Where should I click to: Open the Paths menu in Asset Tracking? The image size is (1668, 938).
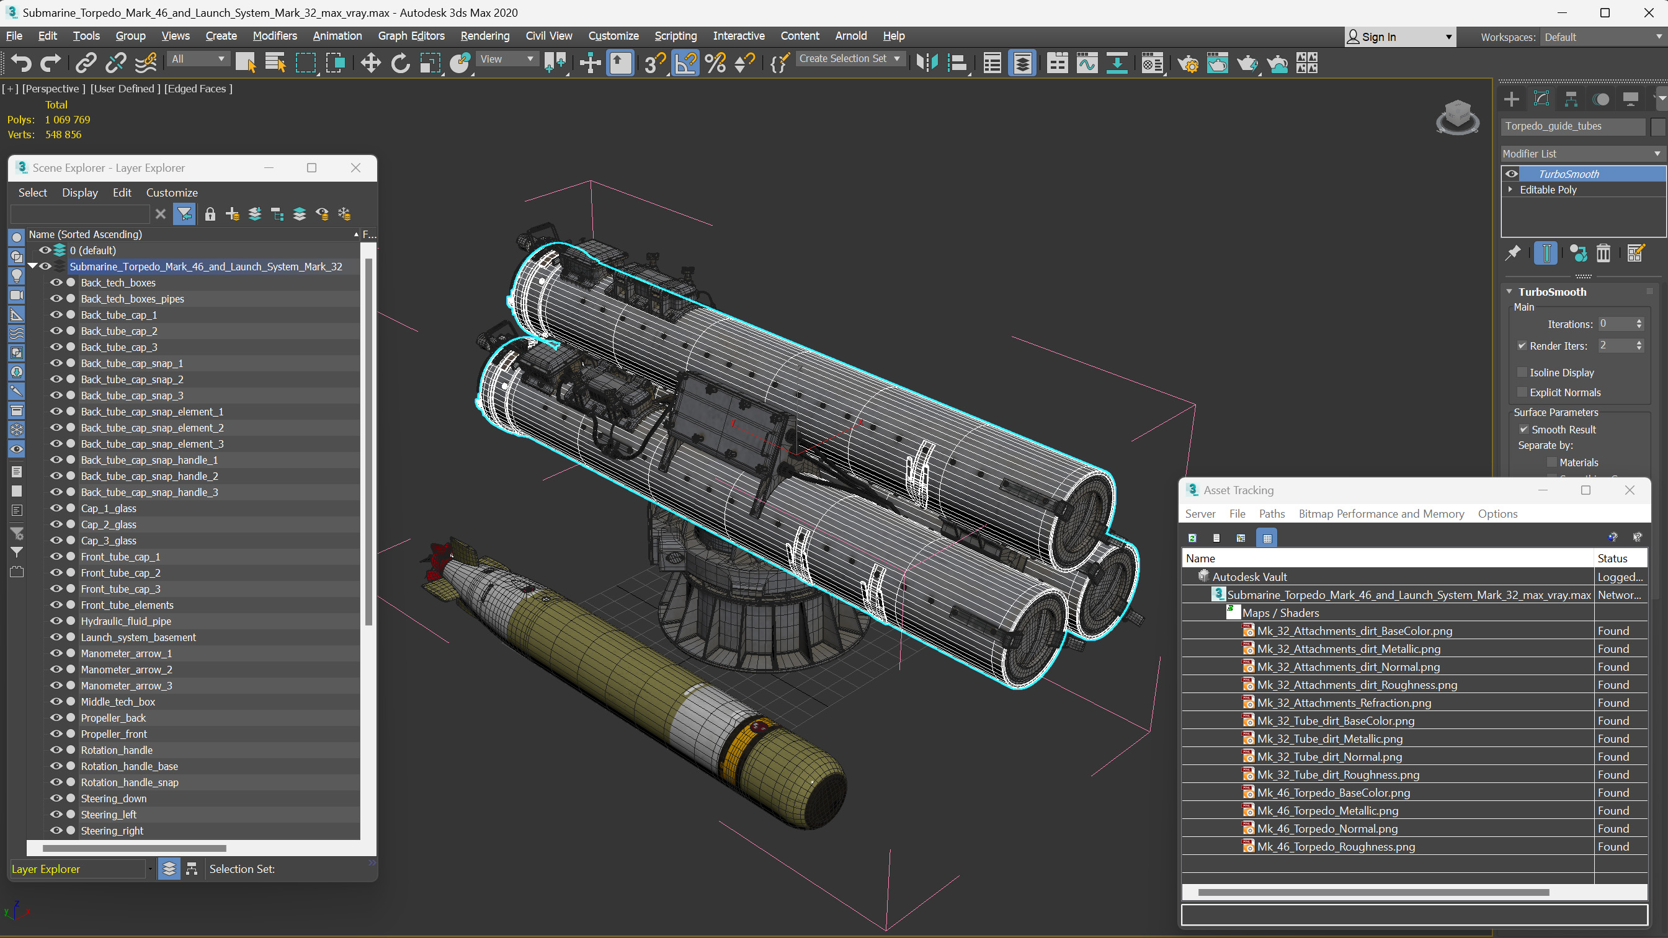[1271, 514]
